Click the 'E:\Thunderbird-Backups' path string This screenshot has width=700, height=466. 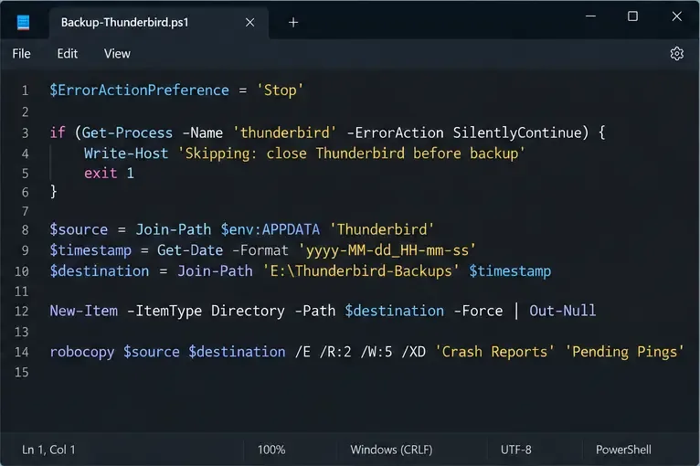[x=361, y=271]
